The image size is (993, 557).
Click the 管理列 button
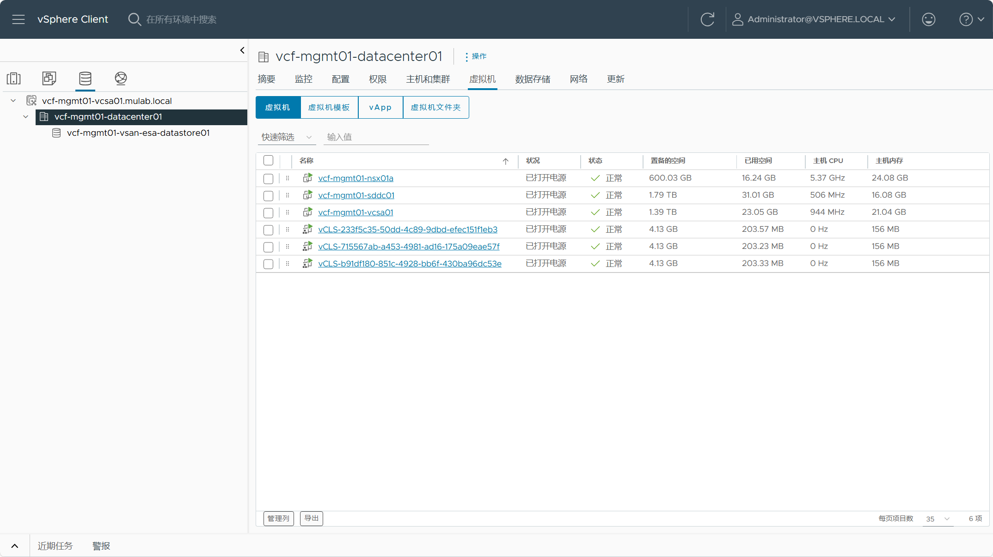(x=279, y=519)
